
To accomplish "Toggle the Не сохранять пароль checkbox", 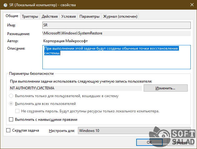I will [17, 111].
